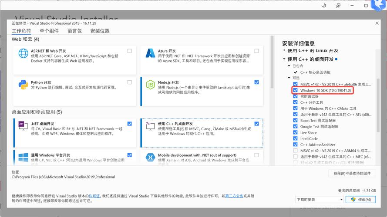Click the 修改(M) button

coord(361,200)
